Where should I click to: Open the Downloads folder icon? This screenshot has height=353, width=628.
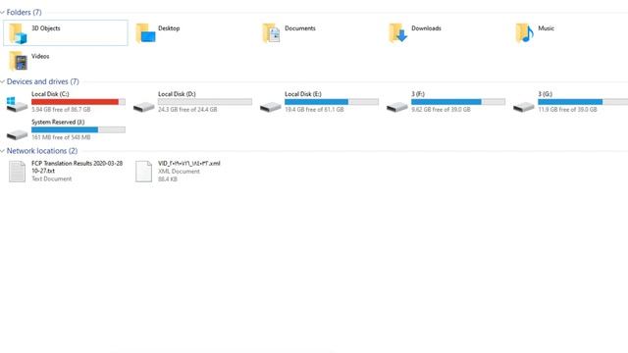pos(397,33)
